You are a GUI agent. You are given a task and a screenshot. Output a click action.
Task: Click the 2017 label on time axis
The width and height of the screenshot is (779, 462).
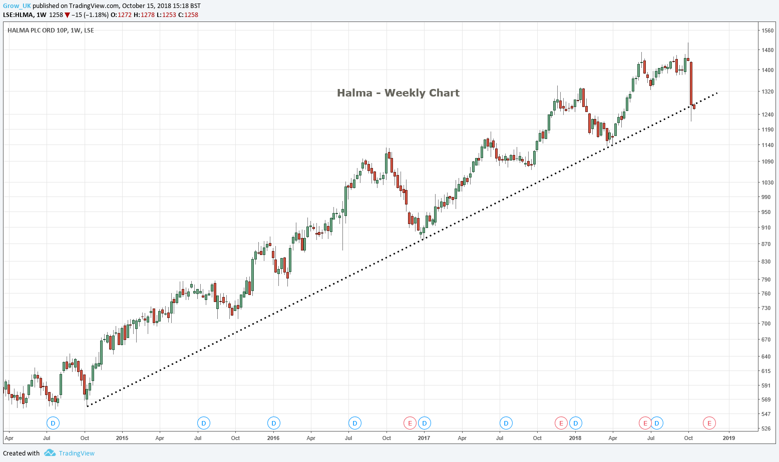[x=424, y=438]
